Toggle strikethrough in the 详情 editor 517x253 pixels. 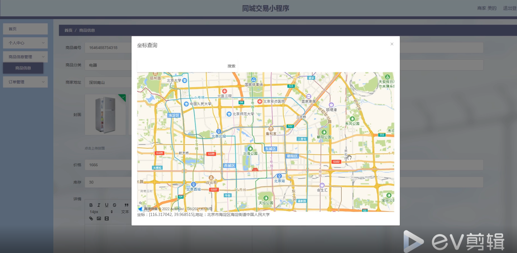point(114,205)
